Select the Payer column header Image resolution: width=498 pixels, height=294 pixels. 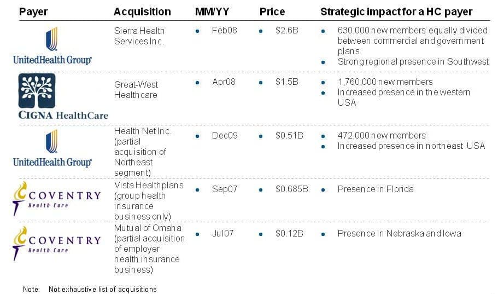pos(33,12)
